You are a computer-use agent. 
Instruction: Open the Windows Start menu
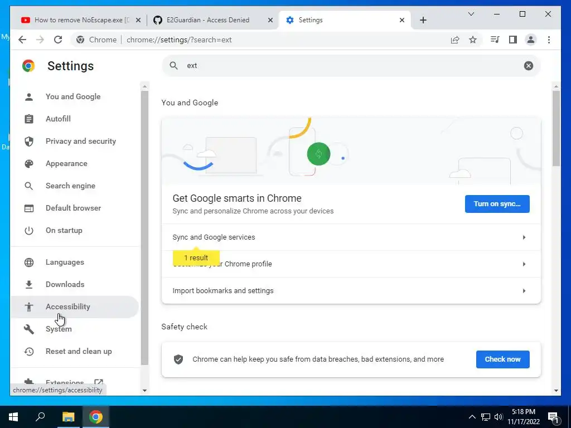pos(13,417)
